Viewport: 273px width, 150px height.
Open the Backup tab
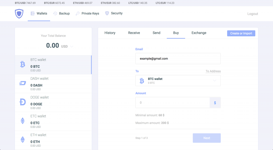pos(62,13)
